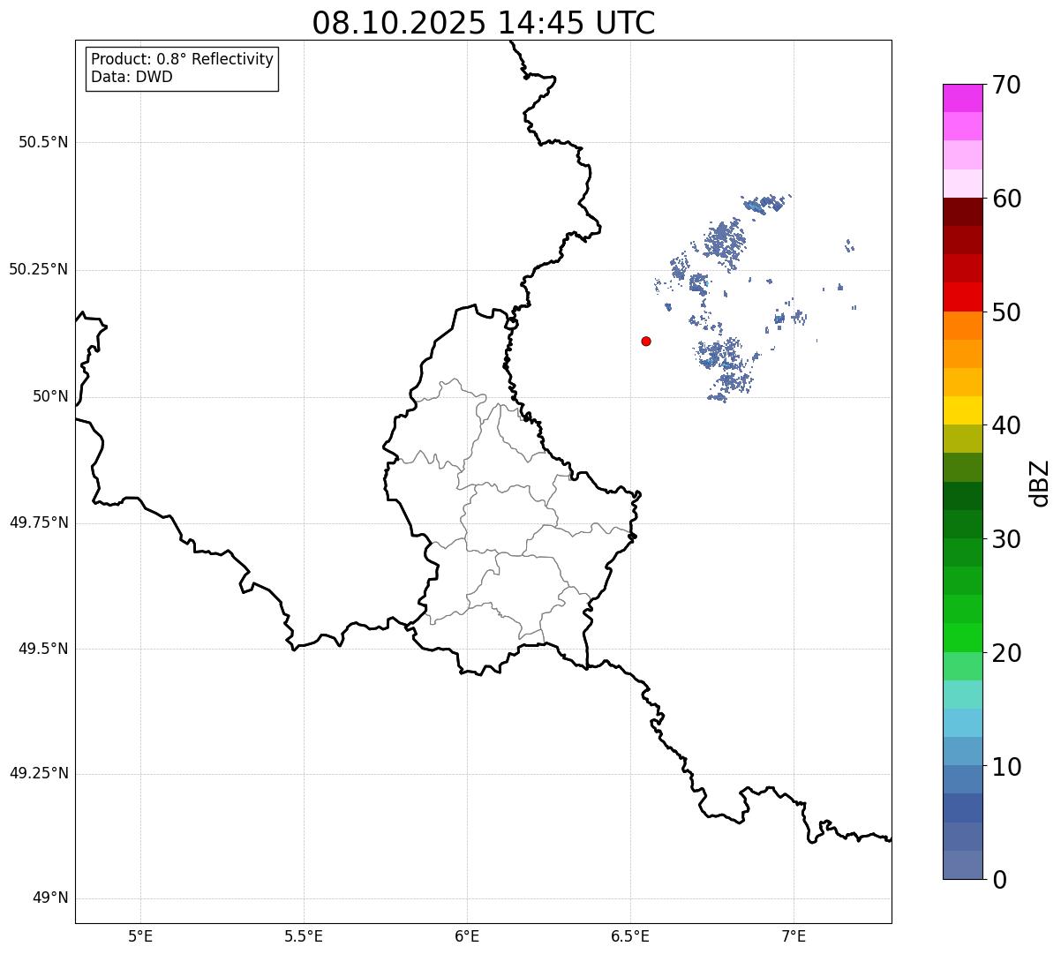Click the colorbar tick label 30
1061x954 pixels.
click(x=1006, y=539)
